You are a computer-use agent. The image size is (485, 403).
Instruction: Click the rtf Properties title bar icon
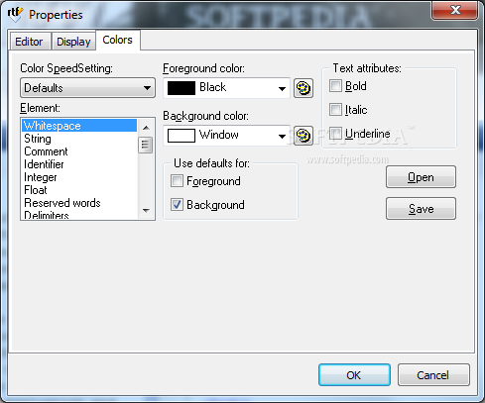(x=15, y=14)
